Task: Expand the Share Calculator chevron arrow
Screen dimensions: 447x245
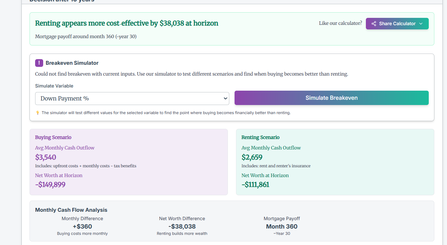Action: pos(421,24)
